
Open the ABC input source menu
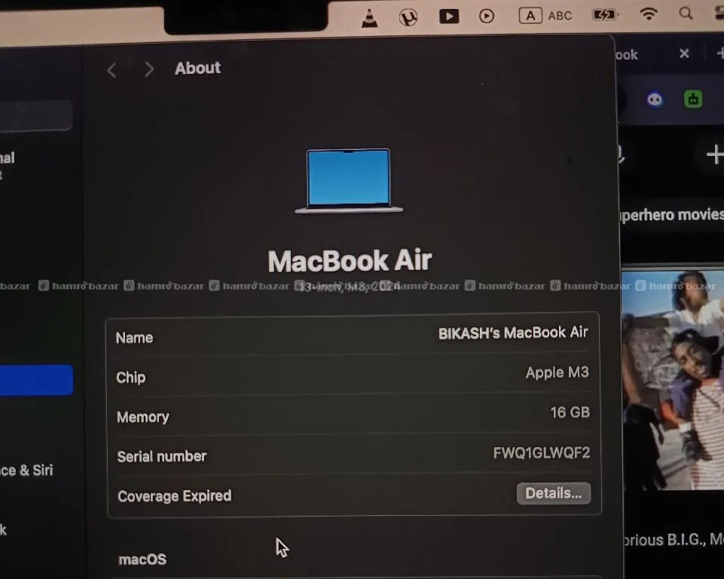545,16
